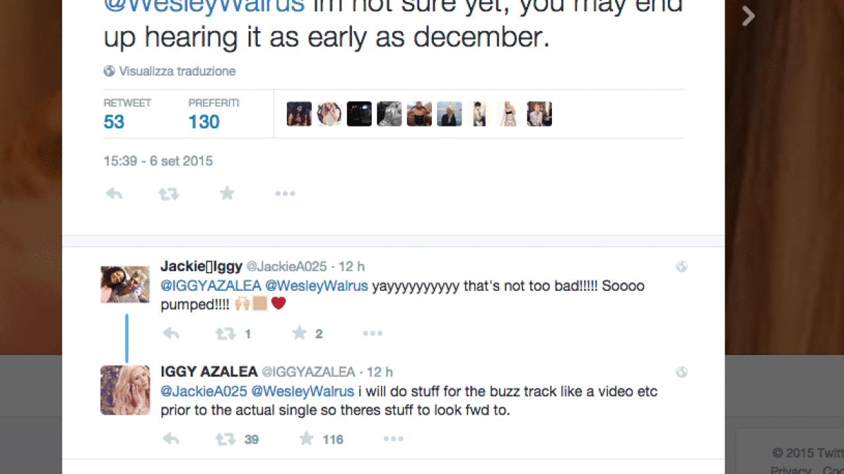View the 53 retweets count

click(x=114, y=122)
